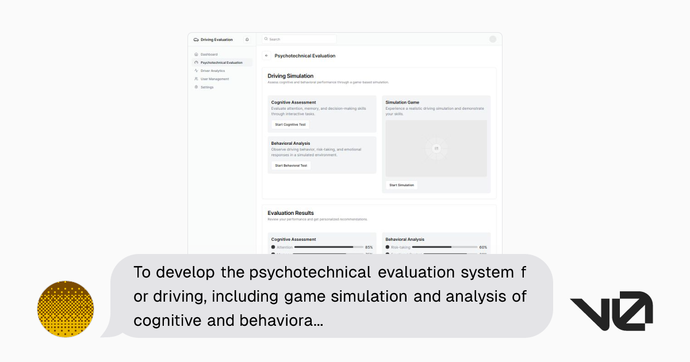Screen dimensions: 690x362
Task: Click the steering wheel icon in the simulation preview
Action: click(x=436, y=148)
